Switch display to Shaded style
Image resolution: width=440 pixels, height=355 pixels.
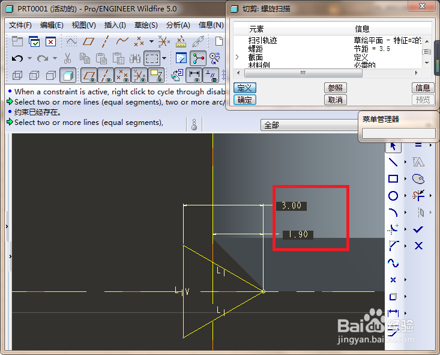(68, 75)
